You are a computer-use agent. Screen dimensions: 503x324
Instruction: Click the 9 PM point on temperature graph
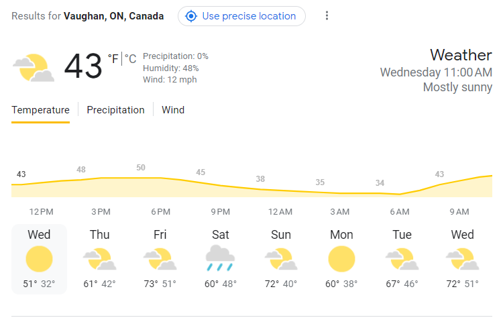tap(221, 185)
